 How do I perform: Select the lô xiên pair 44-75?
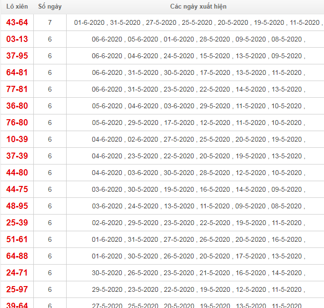[17, 189]
